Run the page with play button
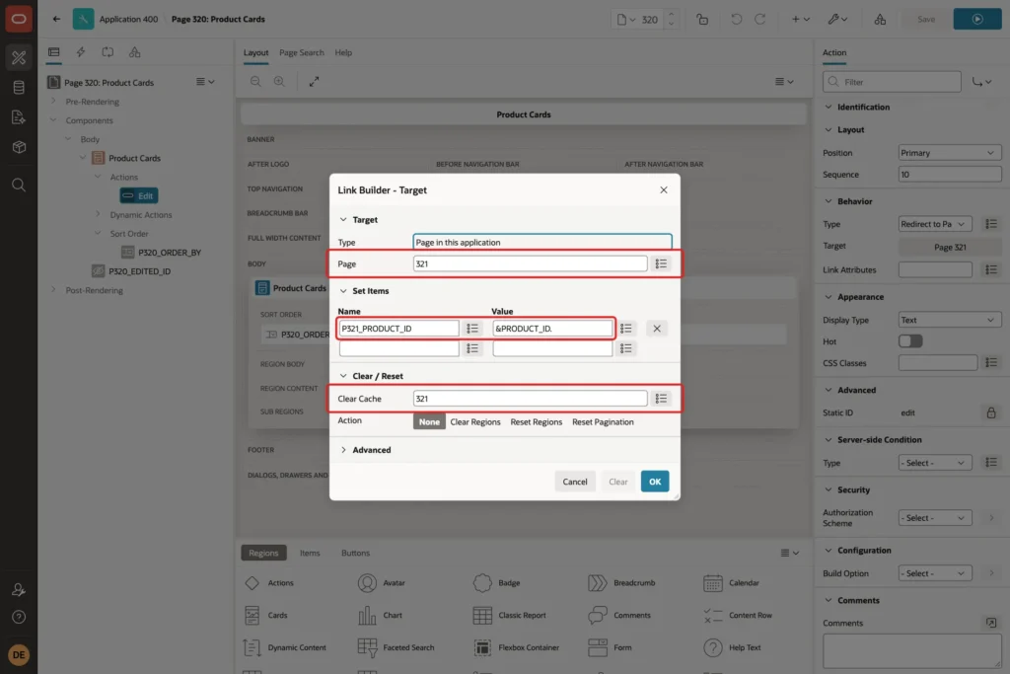This screenshot has width=1010, height=674. click(977, 20)
